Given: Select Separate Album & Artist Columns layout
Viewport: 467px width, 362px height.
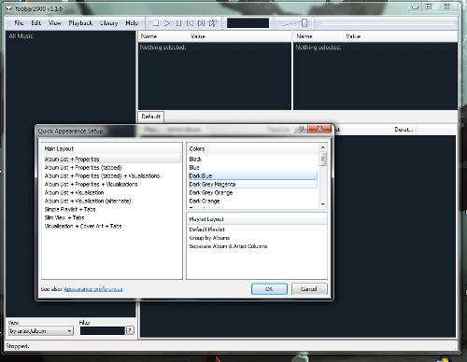Looking at the screenshot, I should pyautogui.click(x=228, y=246).
